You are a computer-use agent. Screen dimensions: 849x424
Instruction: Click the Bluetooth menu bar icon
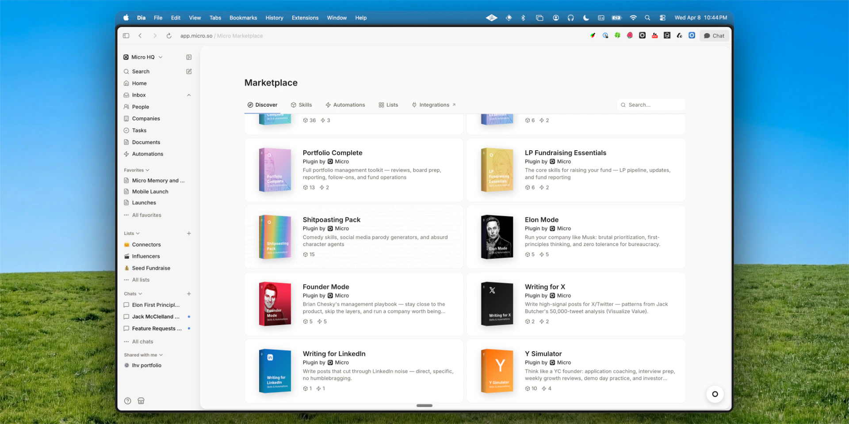523,18
